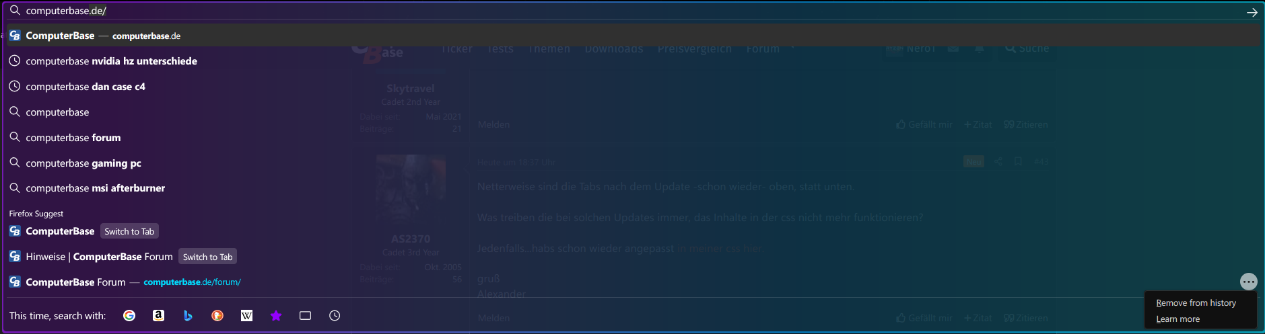Choose suggestion computerbase msi afterburner
1265x334 pixels.
click(x=633, y=188)
